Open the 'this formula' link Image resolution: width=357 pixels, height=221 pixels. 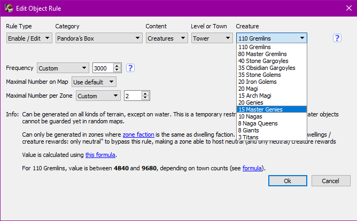[x=100, y=155]
